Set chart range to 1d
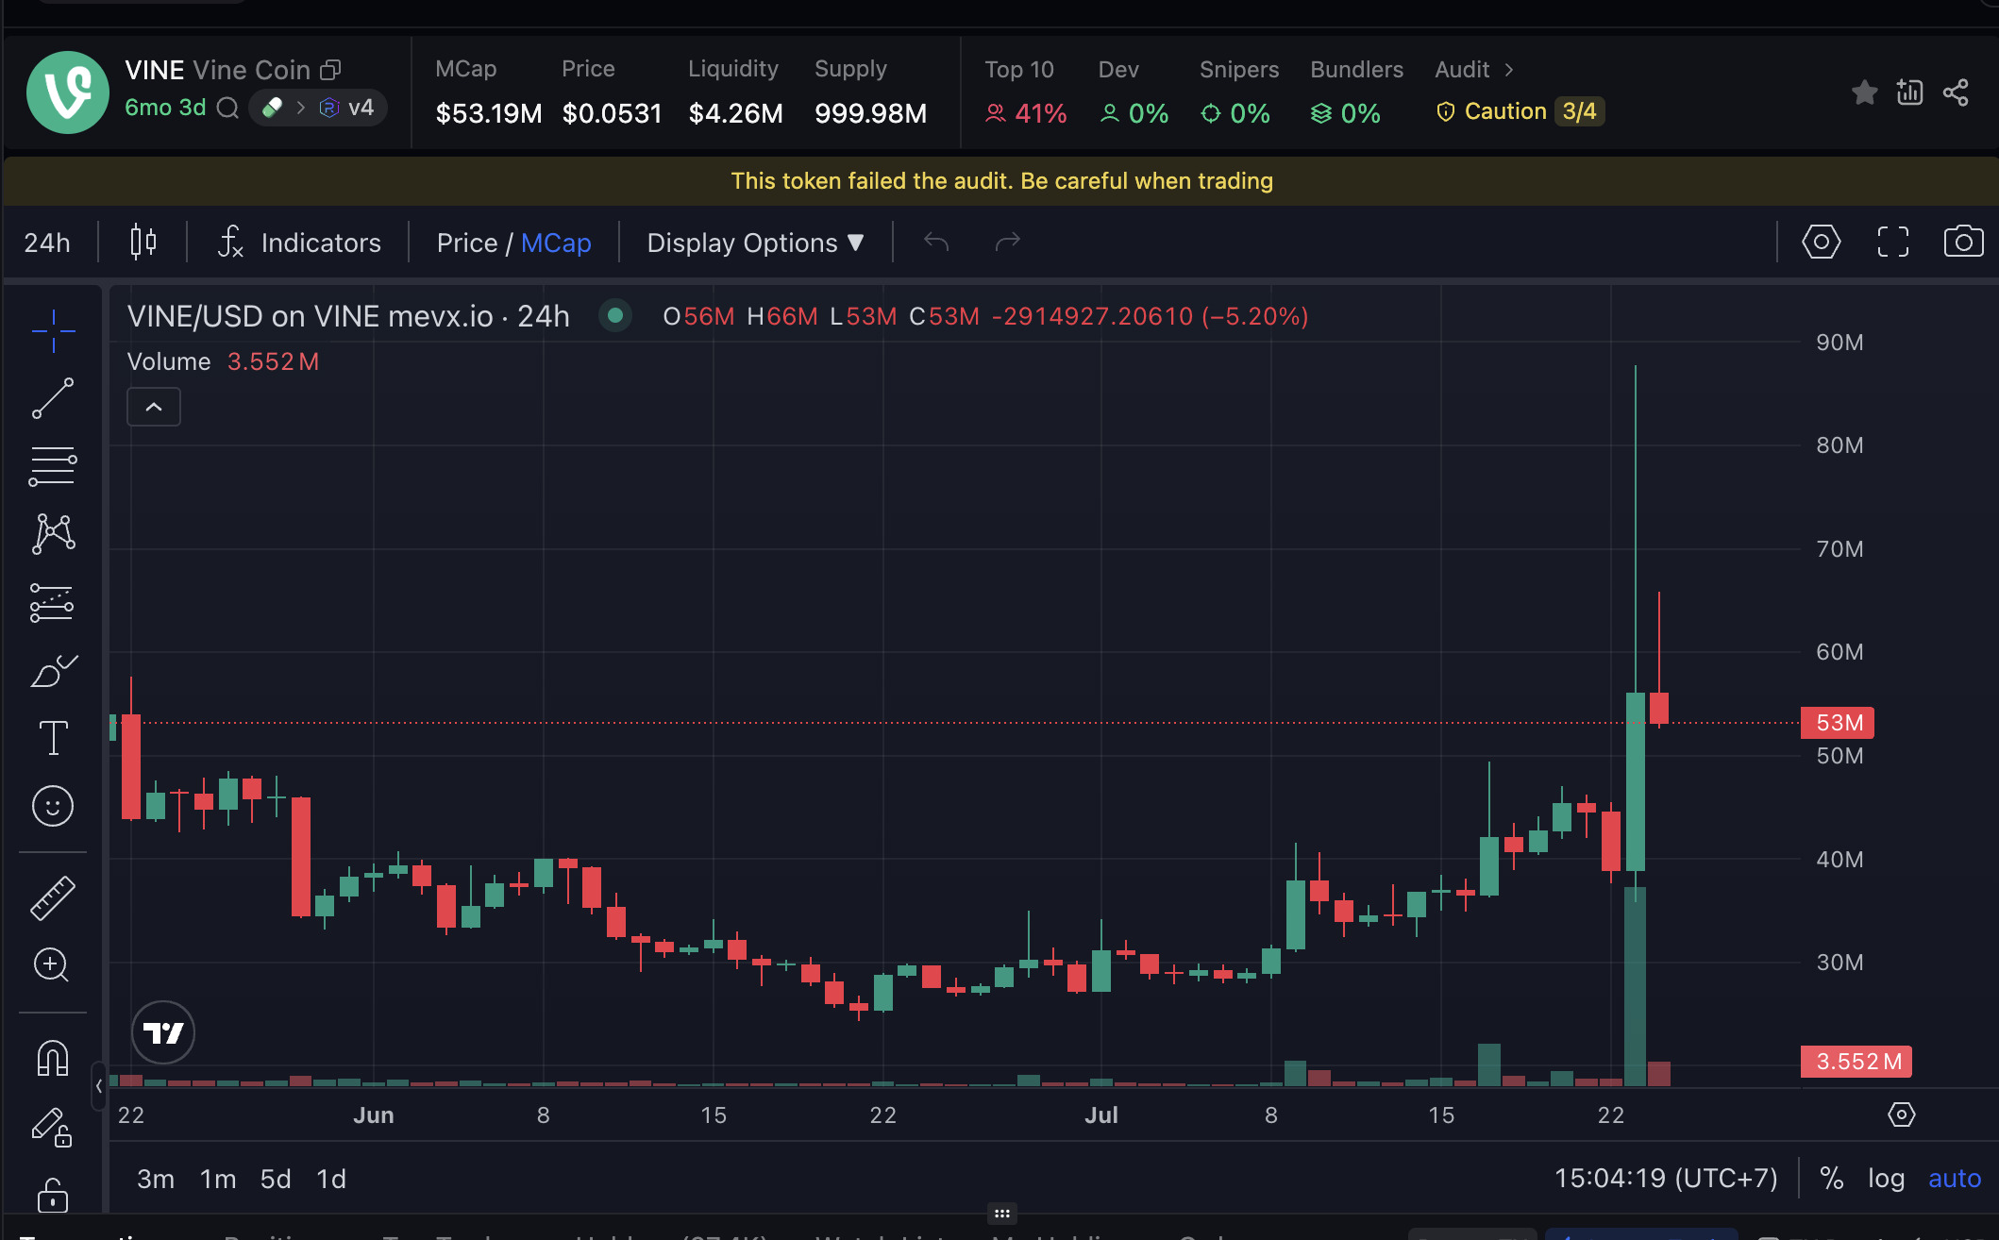 tap(331, 1179)
